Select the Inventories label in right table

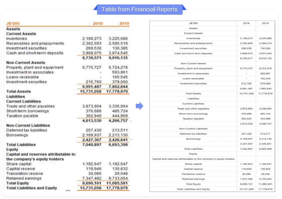193,38
